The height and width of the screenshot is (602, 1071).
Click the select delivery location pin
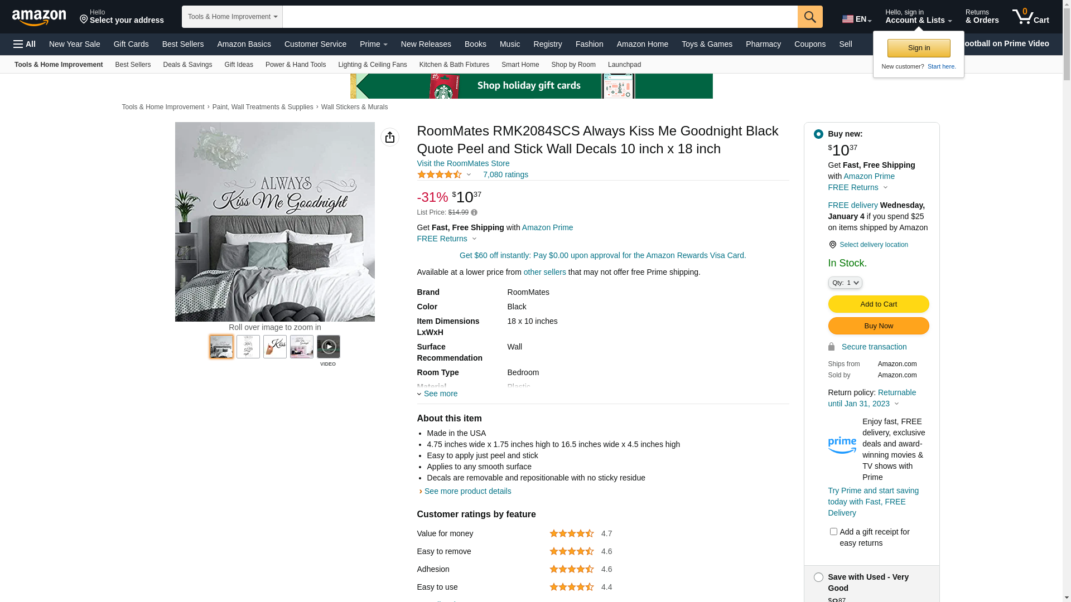[833, 245]
